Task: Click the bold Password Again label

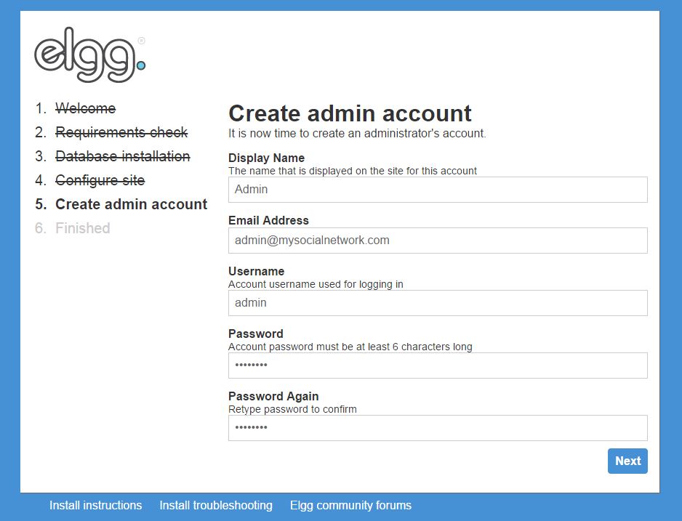Action: (273, 396)
